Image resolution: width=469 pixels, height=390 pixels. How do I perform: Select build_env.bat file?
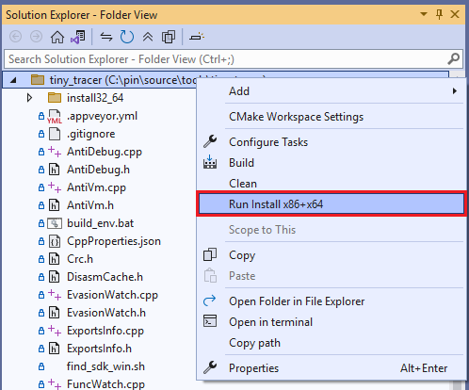click(100, 223)
